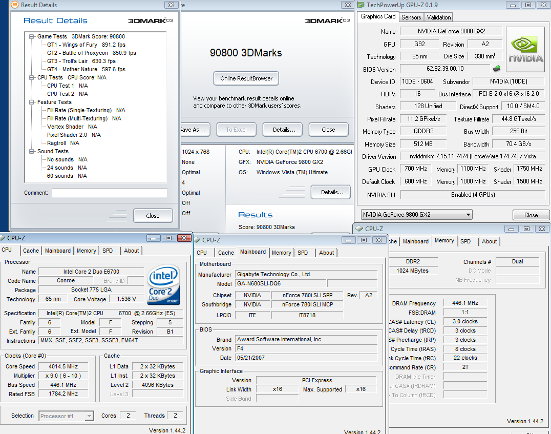Open About tab in left CPU-Z window
Viewport: 551px width, 434px height.
click(132, 251)
